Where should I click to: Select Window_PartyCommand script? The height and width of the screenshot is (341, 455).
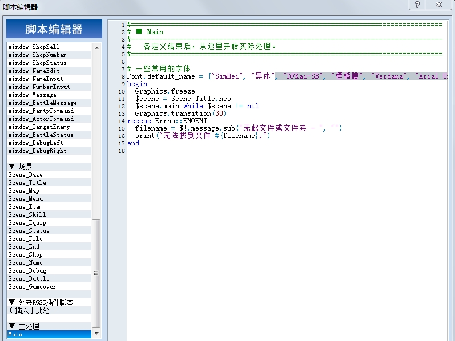(49, 111)
